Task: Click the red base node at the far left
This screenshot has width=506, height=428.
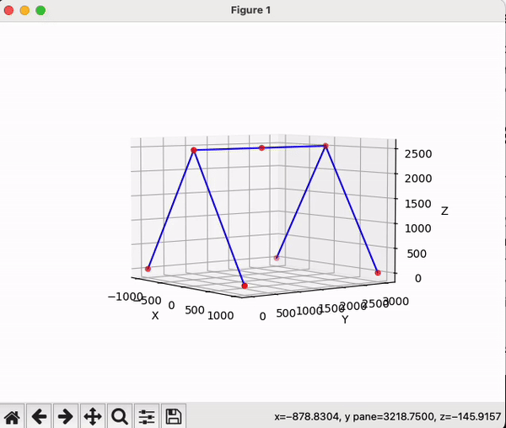Action: 148,269
